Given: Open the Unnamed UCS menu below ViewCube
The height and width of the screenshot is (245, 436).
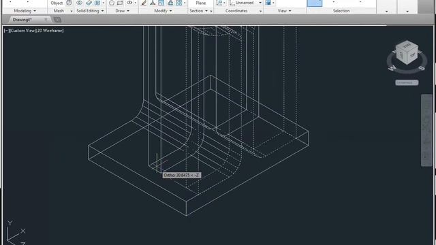Looking at the screenshot, I should (x=407, y=83).
